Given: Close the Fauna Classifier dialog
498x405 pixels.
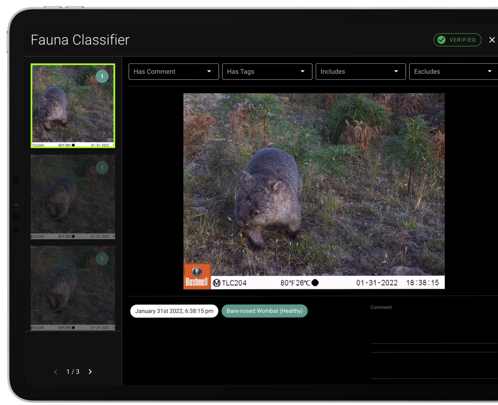Looking at the screenshot, I should [x=492, y=40].
